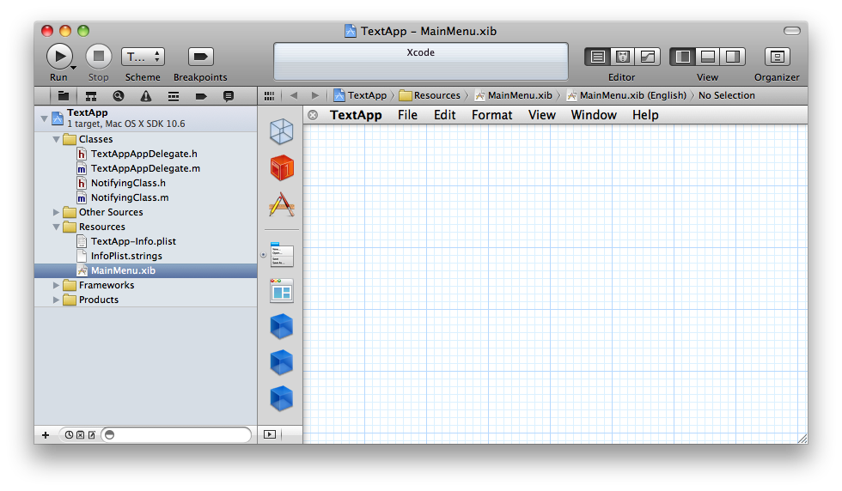Go forward in editor history
This screenshot has height=491, width=842.
[x=315, y=95]
